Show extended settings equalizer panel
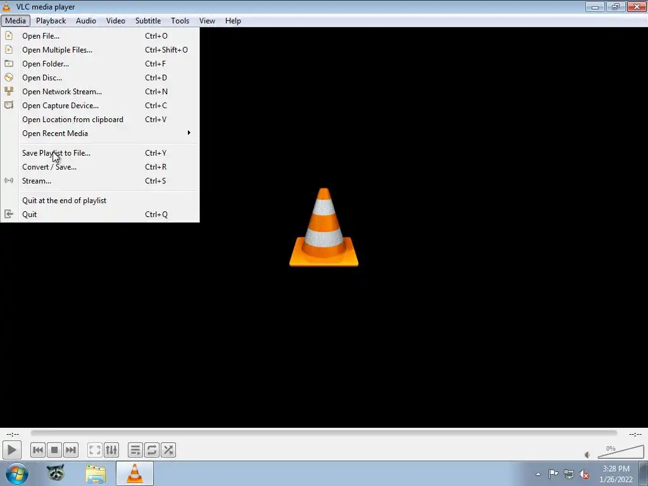This screenshot has height=486, width=648. [x=111, y=450]
